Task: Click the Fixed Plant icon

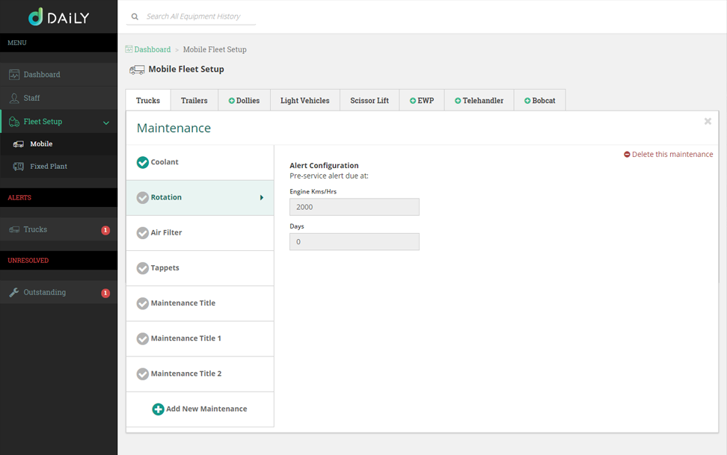Action: (19, 167)
